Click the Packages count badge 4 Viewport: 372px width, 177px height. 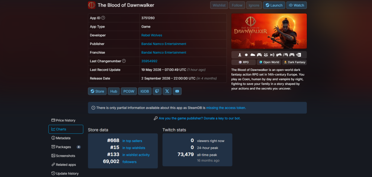point(78,147)
